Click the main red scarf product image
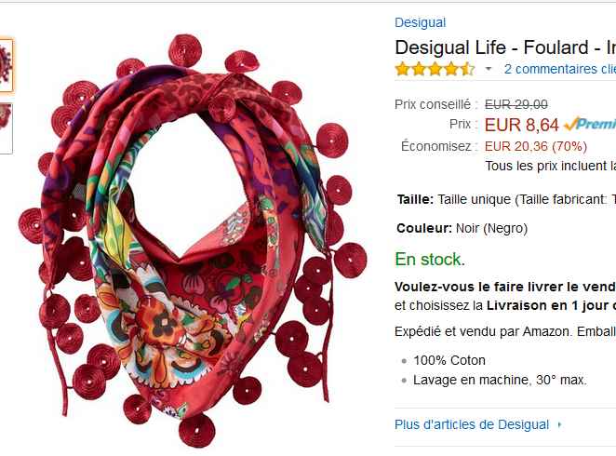This screenshot has width=616, height=456. pyautogui.click(x=193, y=241)
